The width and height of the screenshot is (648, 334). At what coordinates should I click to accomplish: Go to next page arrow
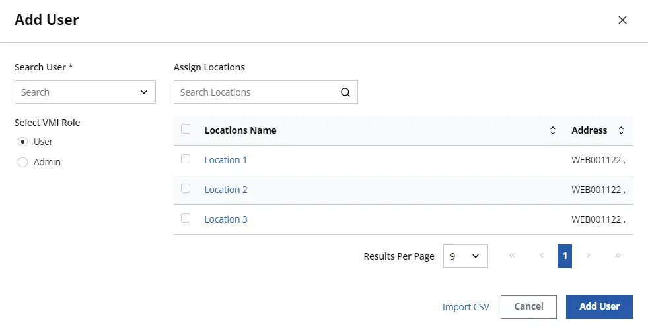tap(588, 256)
